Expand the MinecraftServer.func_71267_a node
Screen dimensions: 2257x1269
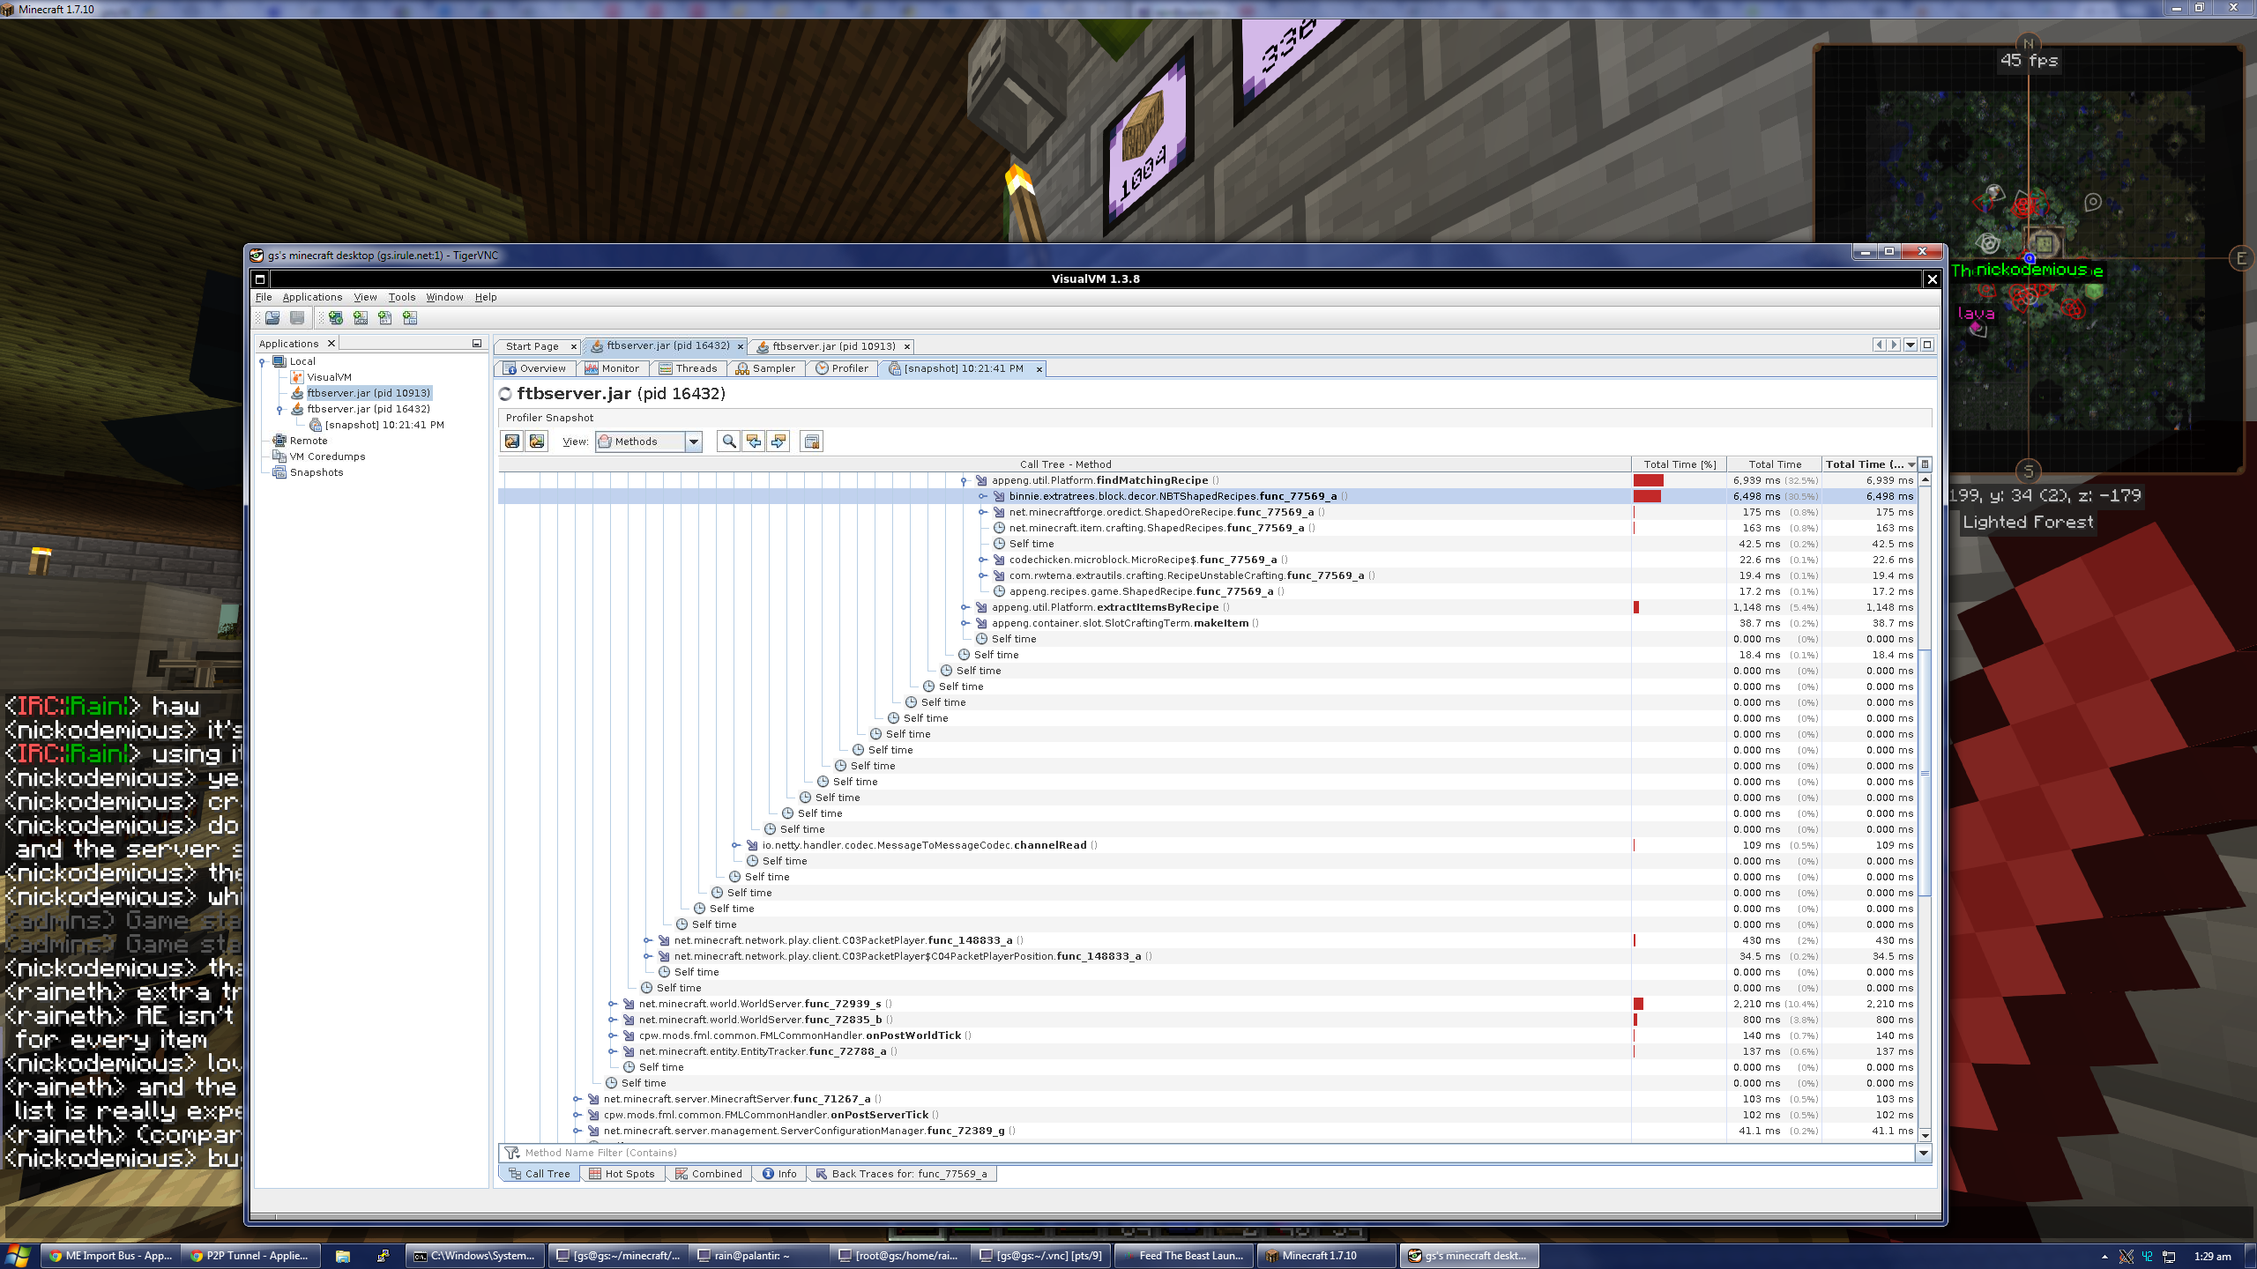[577, 1099]
